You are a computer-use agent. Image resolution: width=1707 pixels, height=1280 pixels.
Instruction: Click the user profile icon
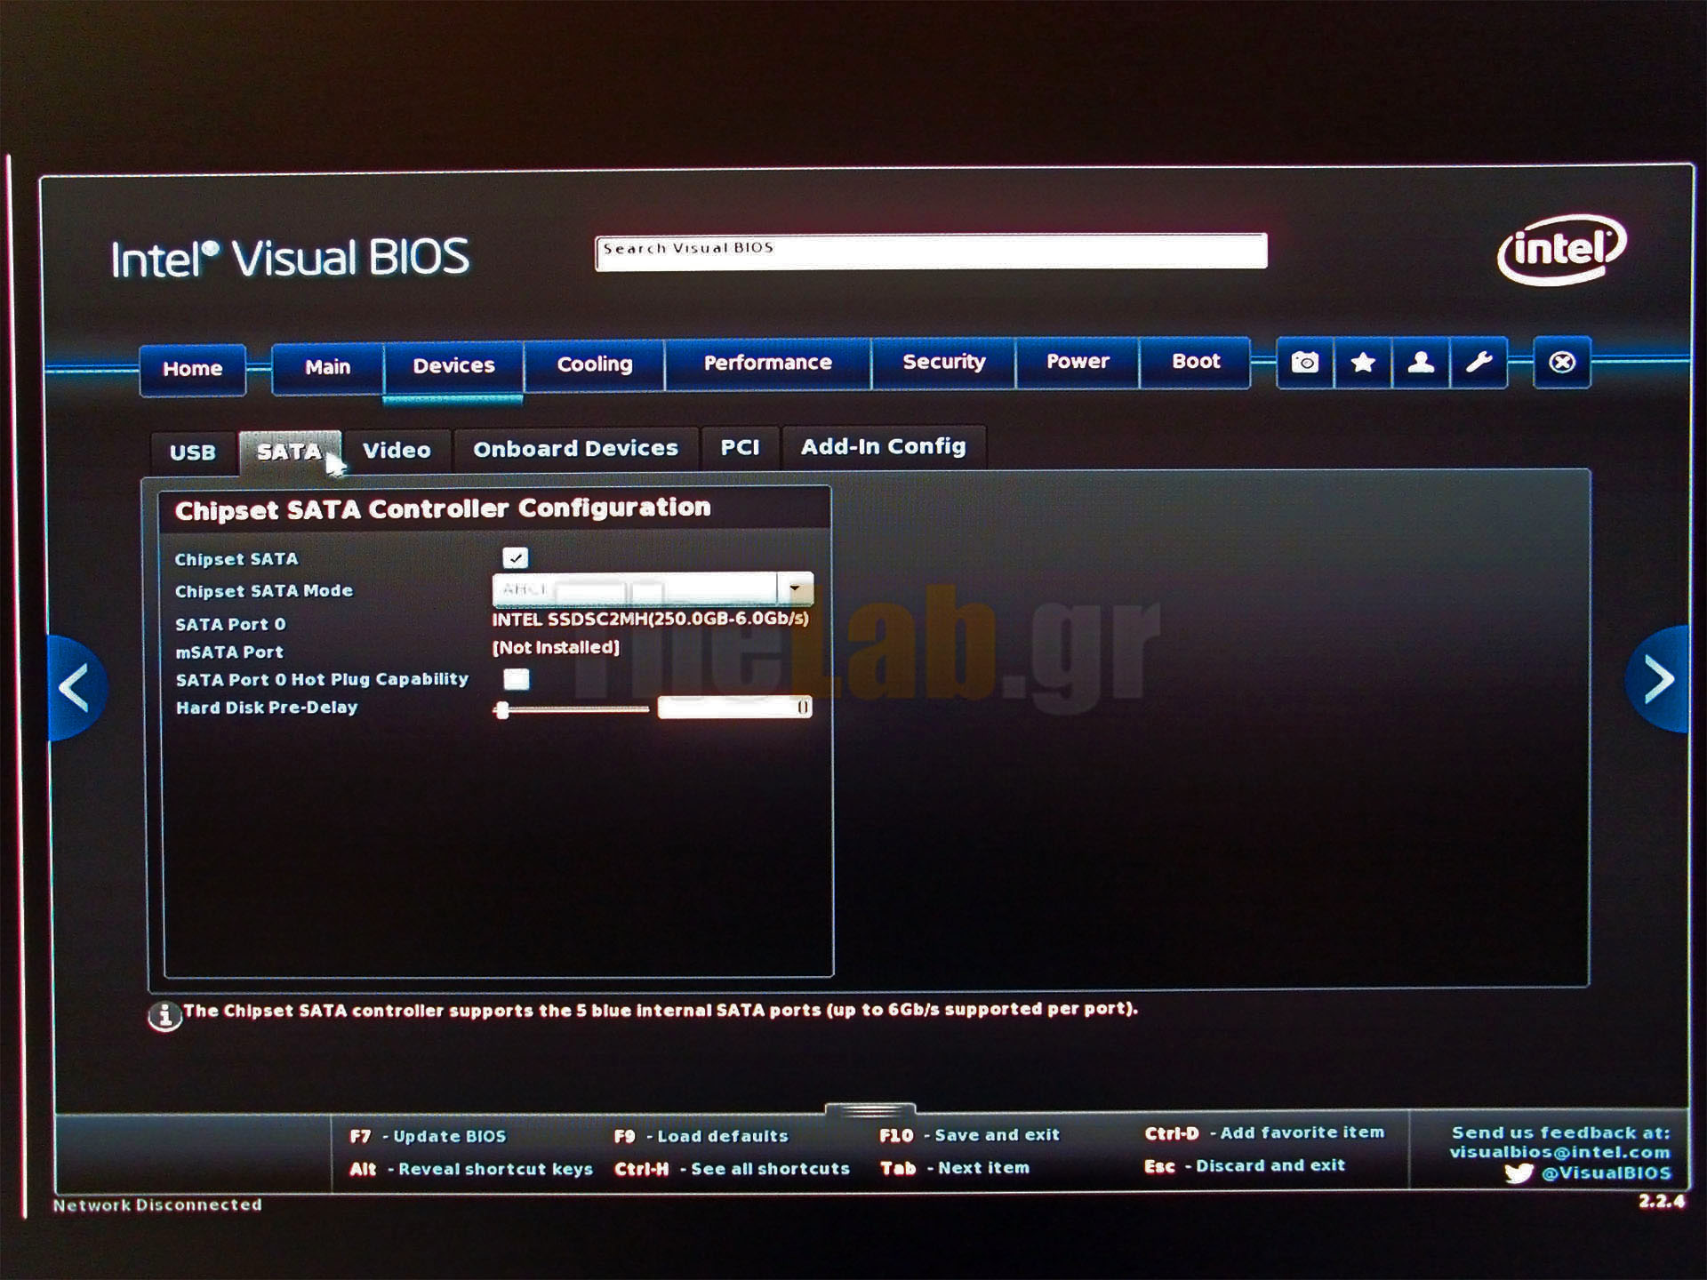[x=1421, y=363]
